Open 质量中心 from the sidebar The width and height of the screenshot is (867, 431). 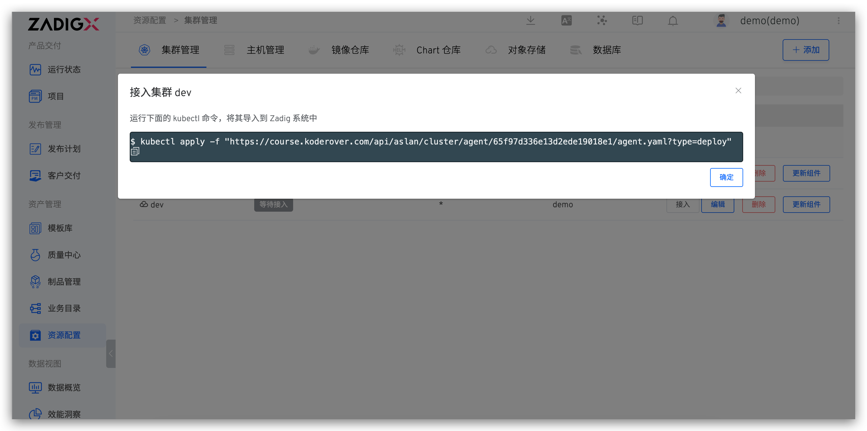coord(64,255)
